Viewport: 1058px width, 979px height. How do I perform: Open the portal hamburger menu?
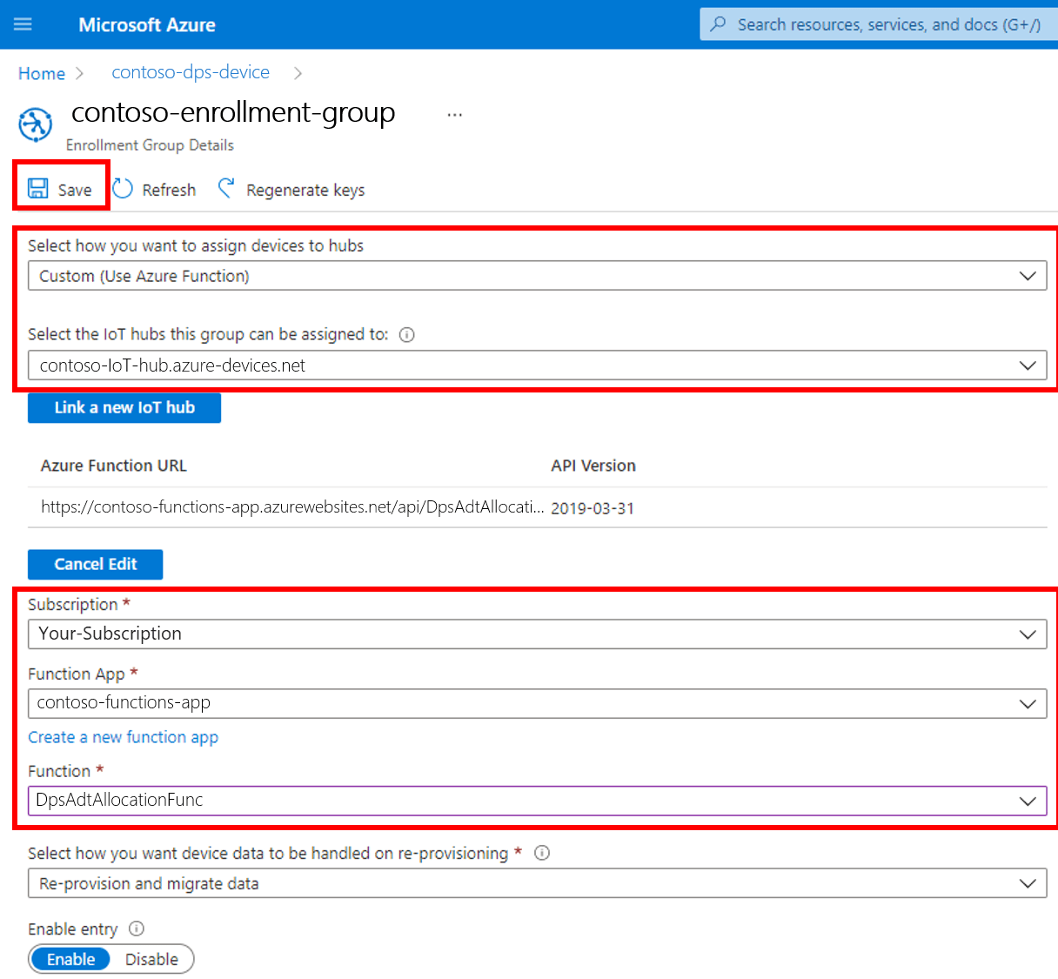(x=23, y=23)
